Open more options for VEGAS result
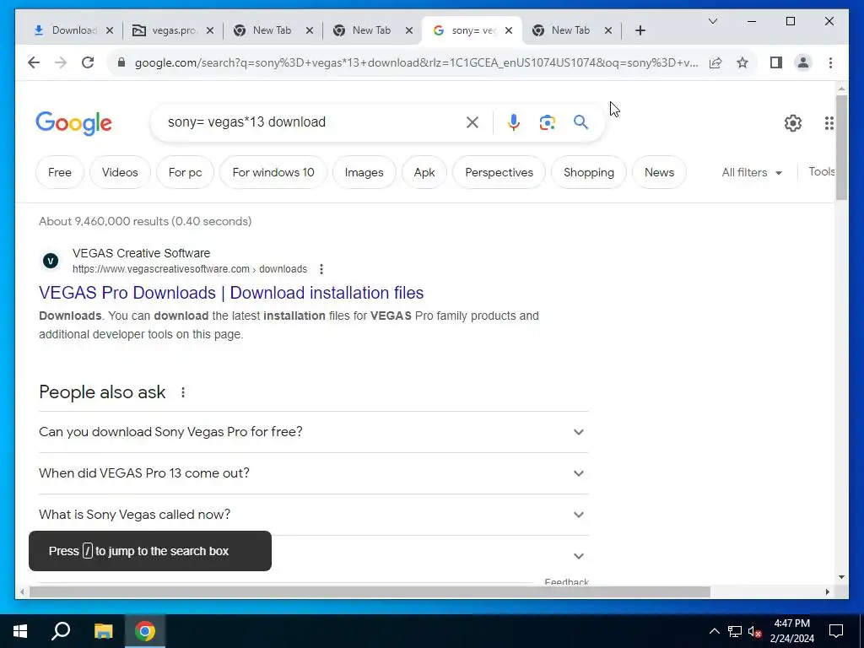 click(321, 269)
